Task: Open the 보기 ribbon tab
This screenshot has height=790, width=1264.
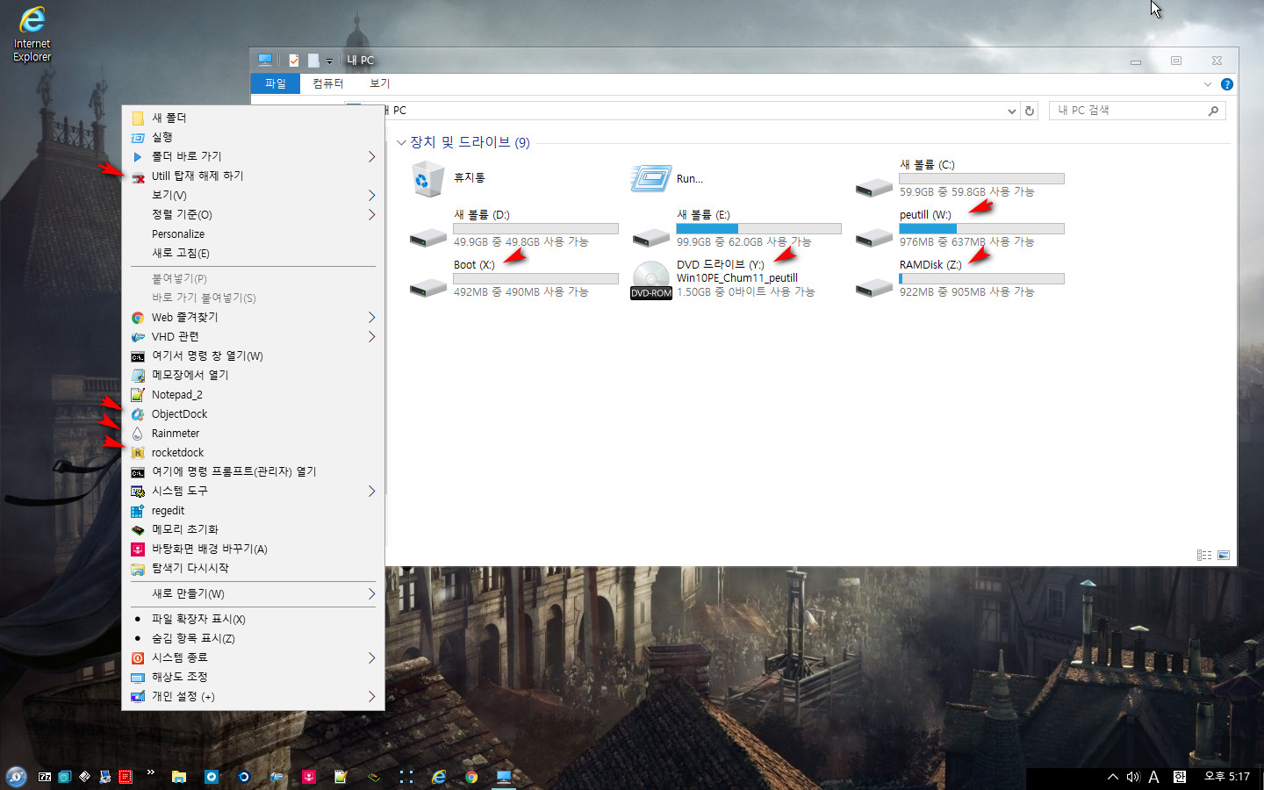Action: tap(379, 83)
